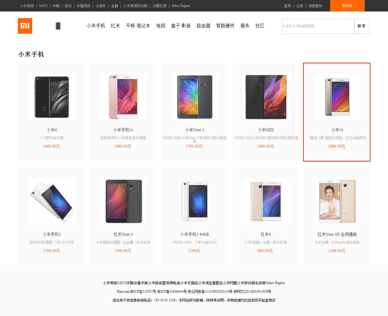Open the 智能硬件 navigation menu
Image resolution: width=388 pixels, height=316 pixels.
click(x=225, y=26)
